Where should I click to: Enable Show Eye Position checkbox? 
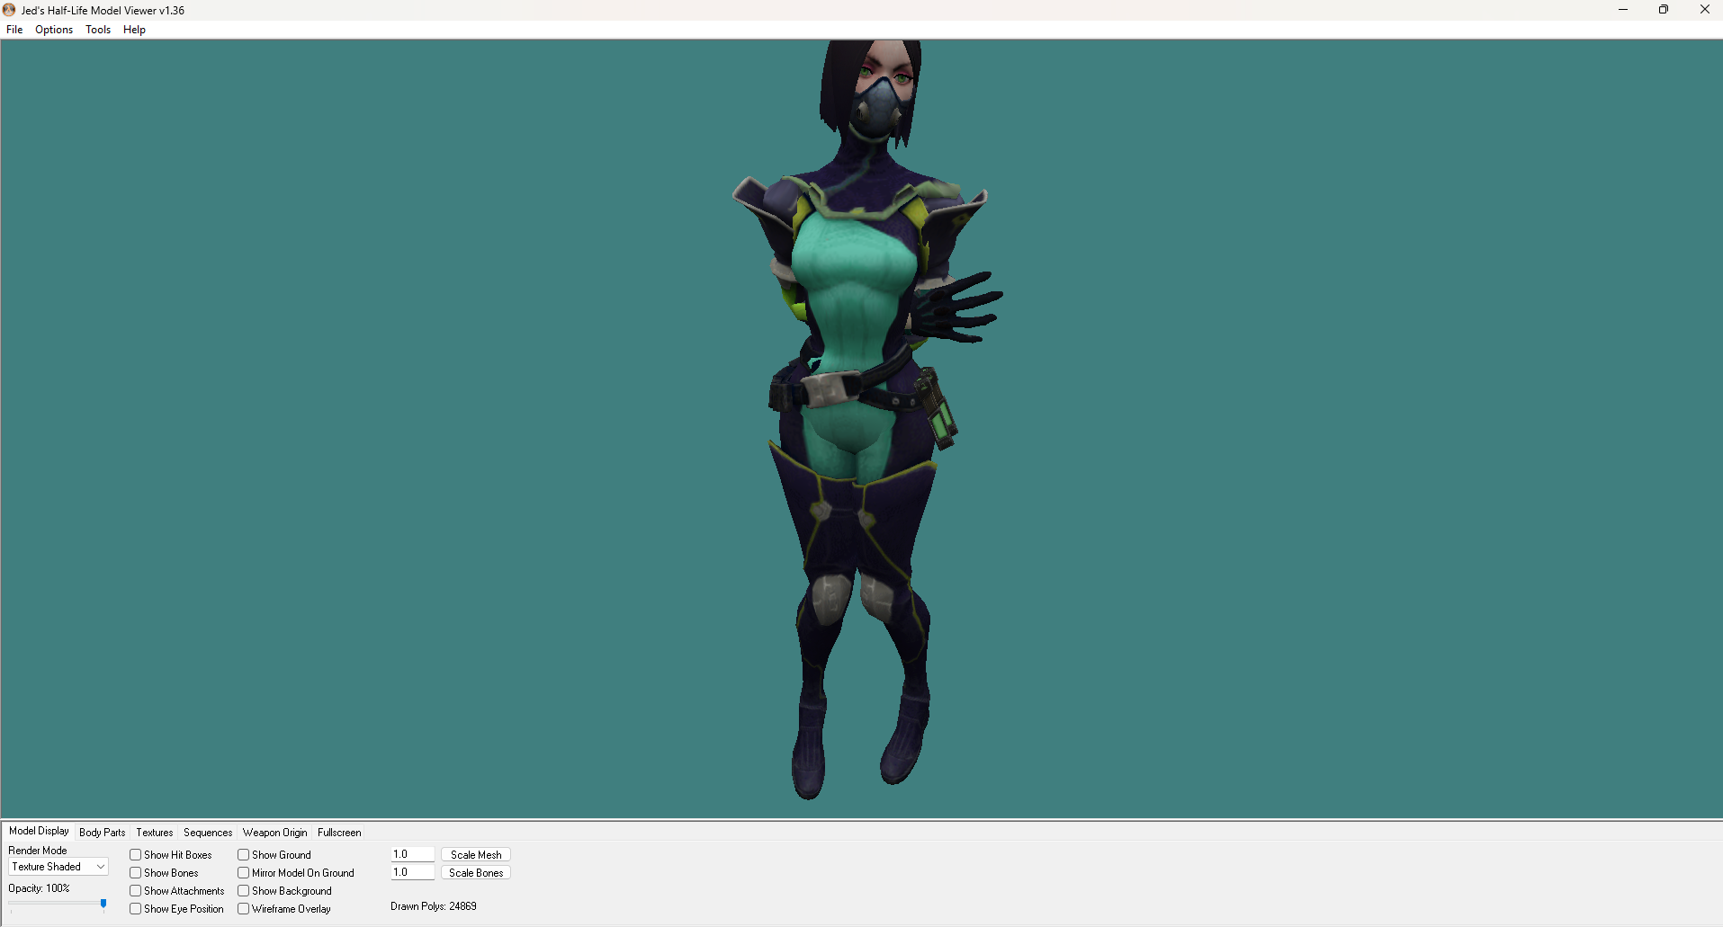click(x=136, y=909)
